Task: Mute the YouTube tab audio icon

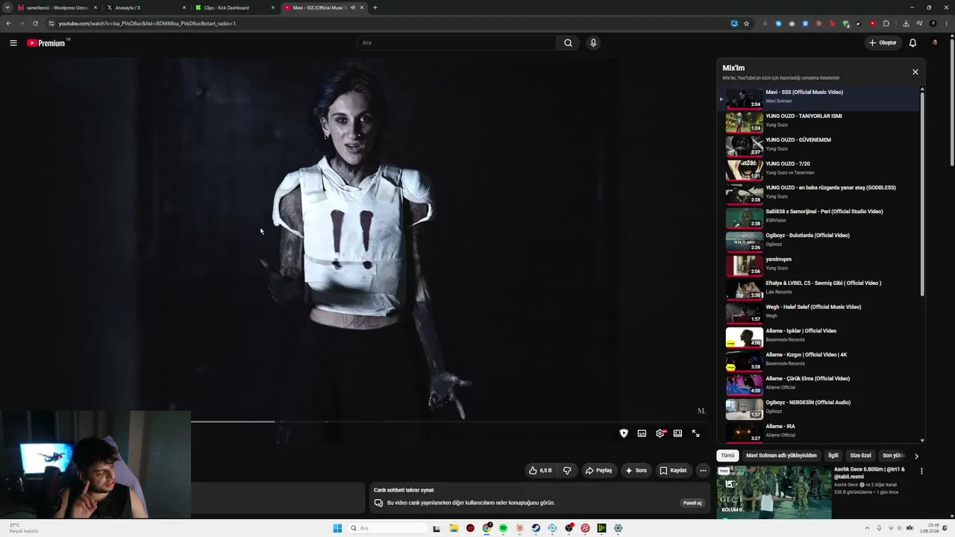Action: click(x=353, y=7)
